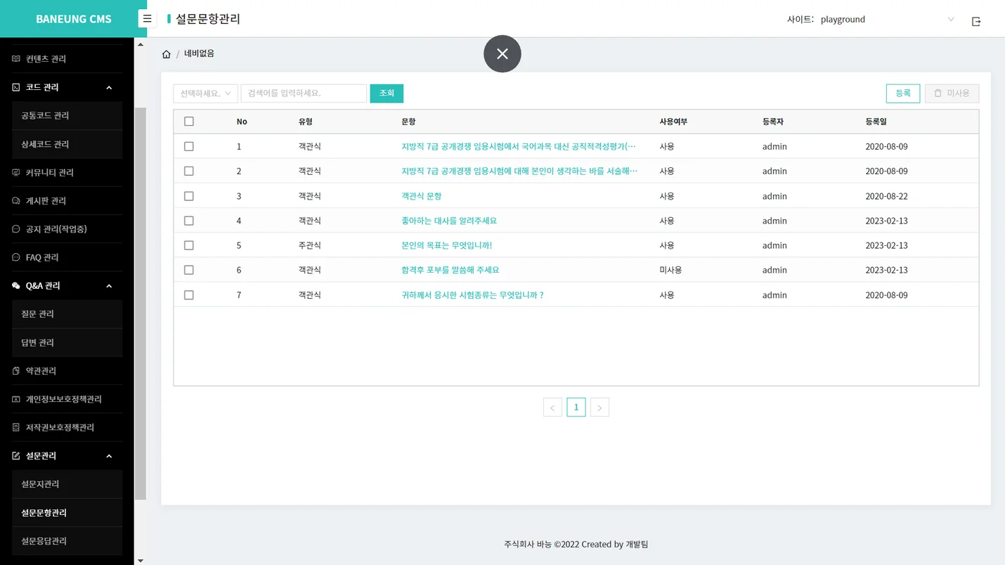The height and width of the screenshot is (565, 1005).
Task: Collapse the 설문관리 section chevron
Action: pyautogui.click(x=109, y=456)
